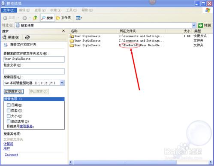The height and width of the screenshot is (166, 214).
Task: Click the results scrollbar right arrow
Action: pos(210,162)
